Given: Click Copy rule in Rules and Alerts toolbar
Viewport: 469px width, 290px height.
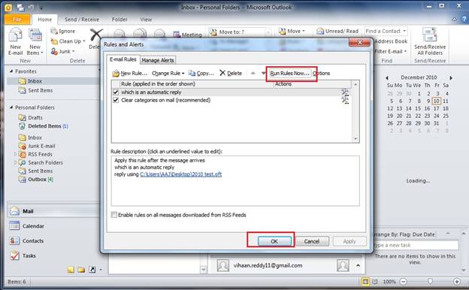Looking at the screenshot, I should 201,73.
